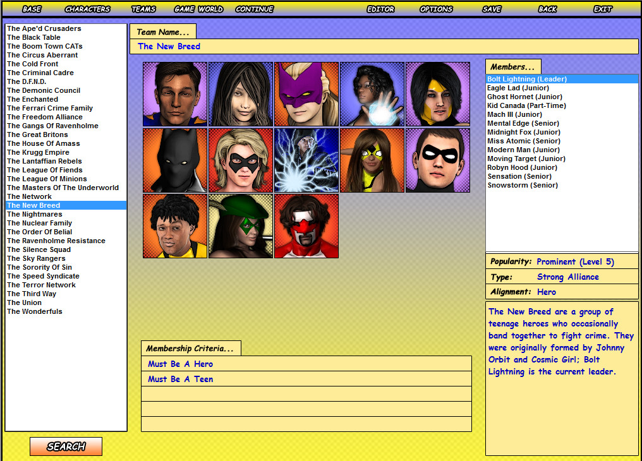Click the Search button
This screenshot has width=642, height=461.
click(x=66, y=446)
